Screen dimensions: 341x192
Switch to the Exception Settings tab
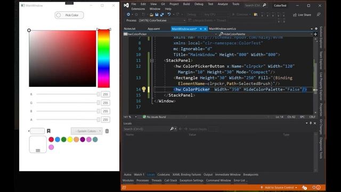191,180
